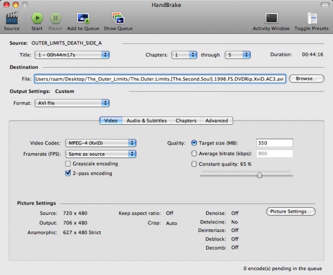
Task: Click the Crop value Auto
Action: 171,223
